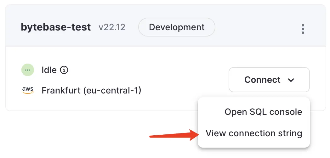Click the info icon beside Idle
This screenshot has width=330, height=158.
[64, 70]
